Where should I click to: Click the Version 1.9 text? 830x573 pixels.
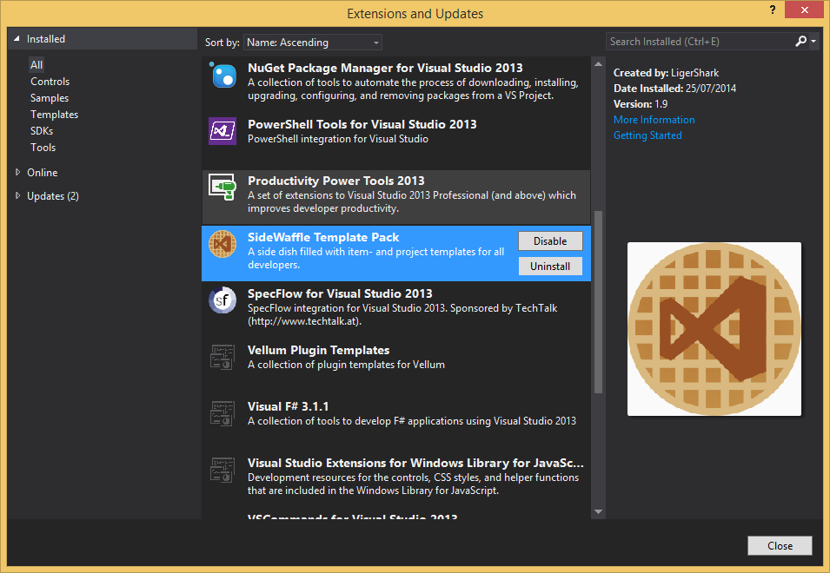tap(641, 104)
